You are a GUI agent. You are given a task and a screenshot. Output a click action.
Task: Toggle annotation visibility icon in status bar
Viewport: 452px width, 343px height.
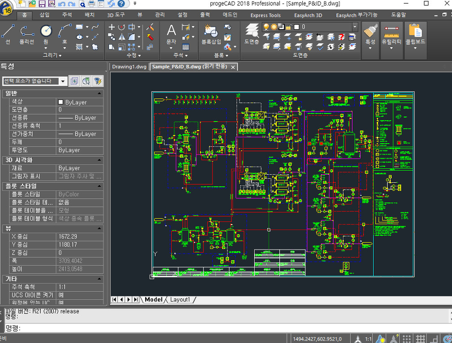(381, 338)
